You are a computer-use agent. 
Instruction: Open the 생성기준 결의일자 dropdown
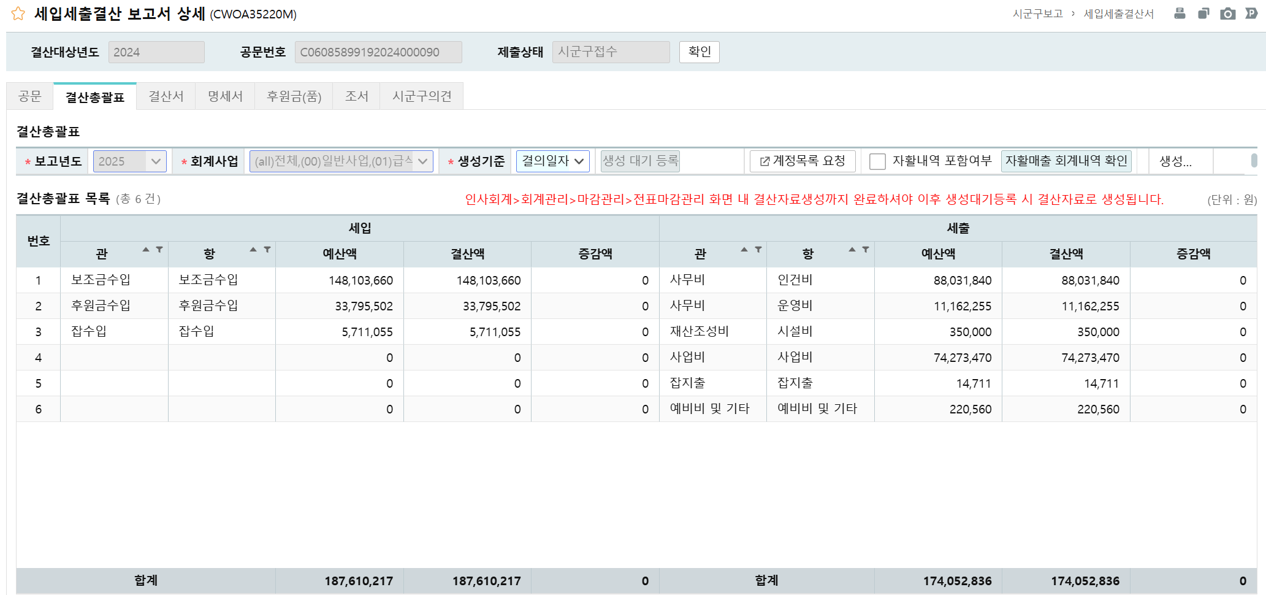[552, 161]
